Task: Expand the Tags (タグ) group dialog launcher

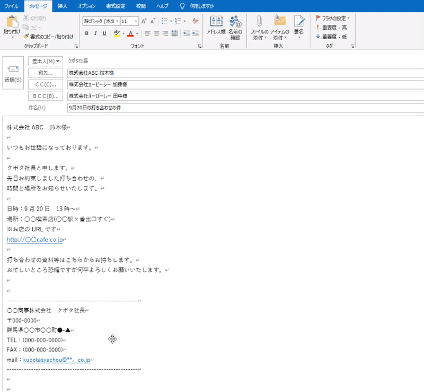Action: pyautogui.click(x=352, y=46)
